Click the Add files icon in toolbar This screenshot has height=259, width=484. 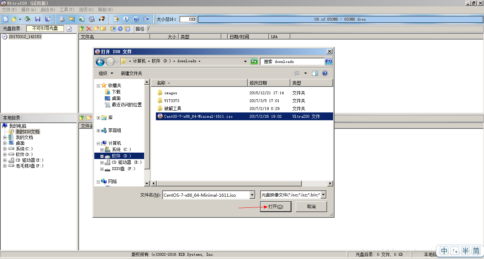[x=116, y=19]
